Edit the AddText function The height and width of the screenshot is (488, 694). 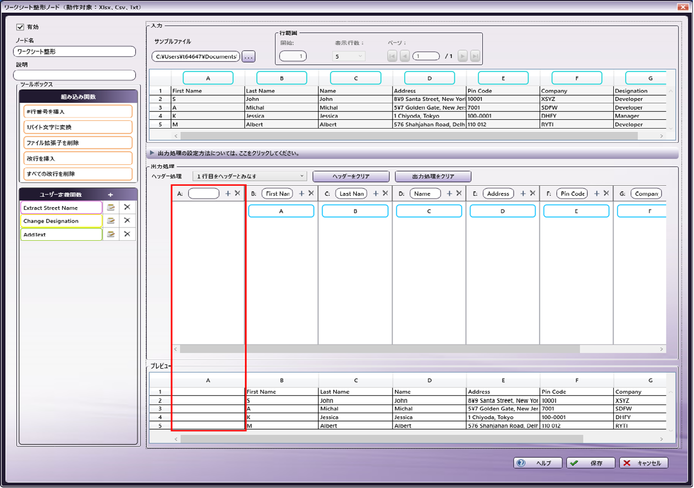point(111,234)
